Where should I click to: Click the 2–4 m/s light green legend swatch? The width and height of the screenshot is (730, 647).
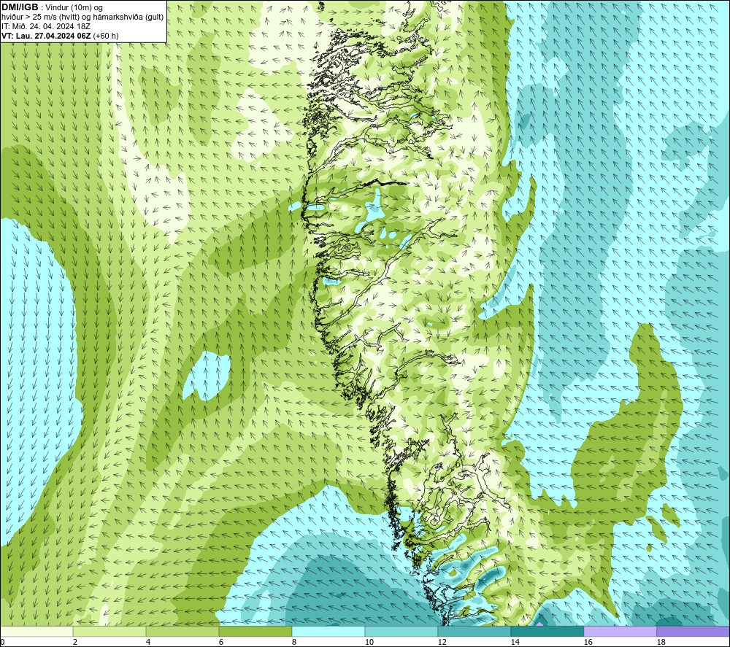point(109,631)
